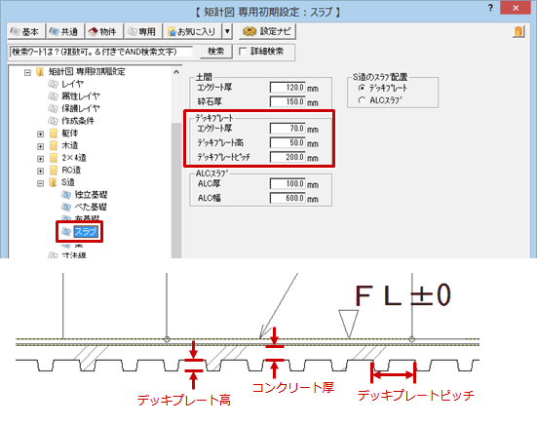This screenshot has width=537, height=425.
Task: Select the べた基礎 item
Action: point(91,208)
